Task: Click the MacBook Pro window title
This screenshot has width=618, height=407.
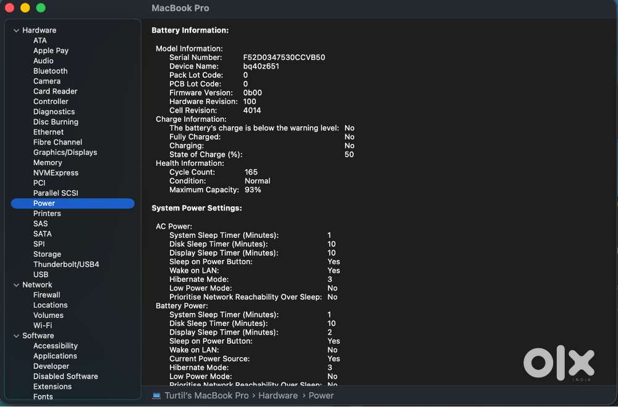Action: [180, 8]
